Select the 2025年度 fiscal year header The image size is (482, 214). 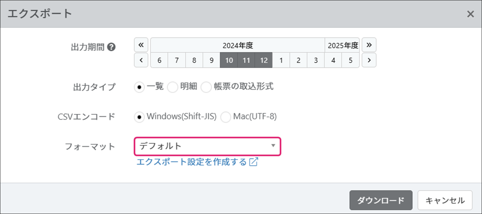(x=342, y=45)
